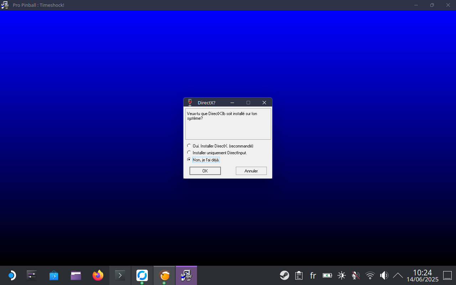Screen dimensions: 456x285
Task: Open battery and power tray icon
Action: [x=327, y=275]
